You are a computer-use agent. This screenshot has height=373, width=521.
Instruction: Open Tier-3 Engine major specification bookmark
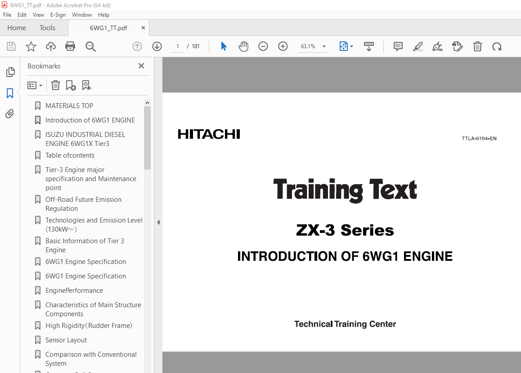91,179
